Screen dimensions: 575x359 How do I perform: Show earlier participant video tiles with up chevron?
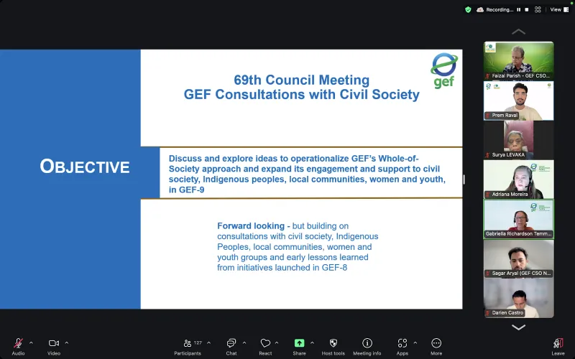[x=518, y=32]
